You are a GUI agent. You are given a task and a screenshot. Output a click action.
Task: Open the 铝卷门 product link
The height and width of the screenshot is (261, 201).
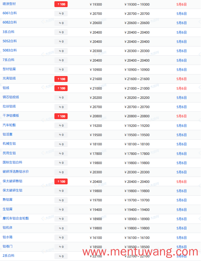click(7, 246)
